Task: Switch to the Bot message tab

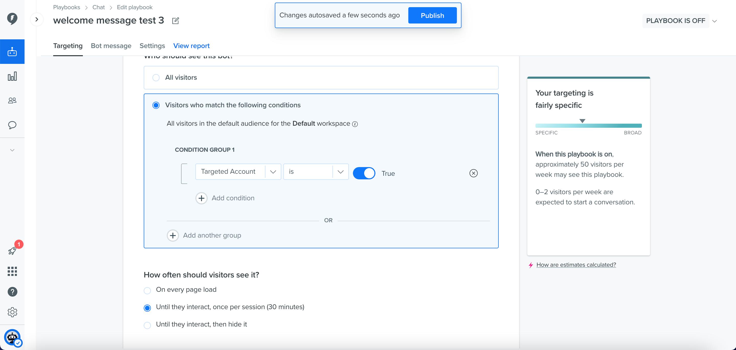Action: 111,46
